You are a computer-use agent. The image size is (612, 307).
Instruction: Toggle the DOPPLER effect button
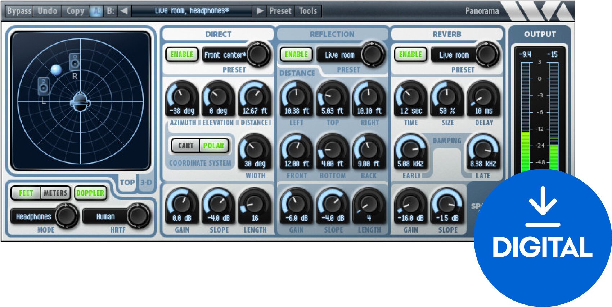90,193
